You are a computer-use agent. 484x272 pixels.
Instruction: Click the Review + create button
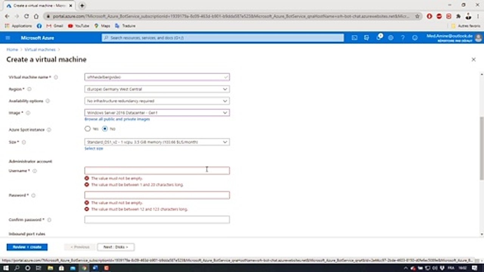[27, 247]
